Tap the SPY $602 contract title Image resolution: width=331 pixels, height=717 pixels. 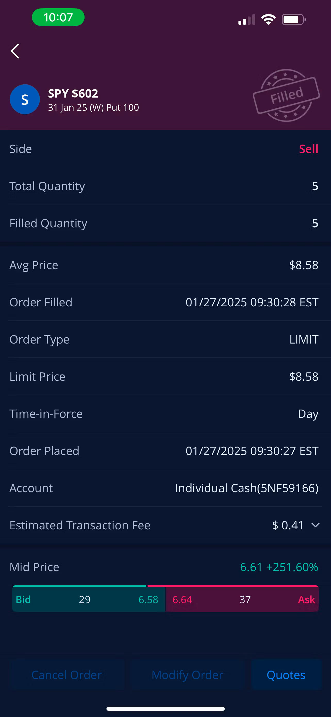[x=73, y=93]
